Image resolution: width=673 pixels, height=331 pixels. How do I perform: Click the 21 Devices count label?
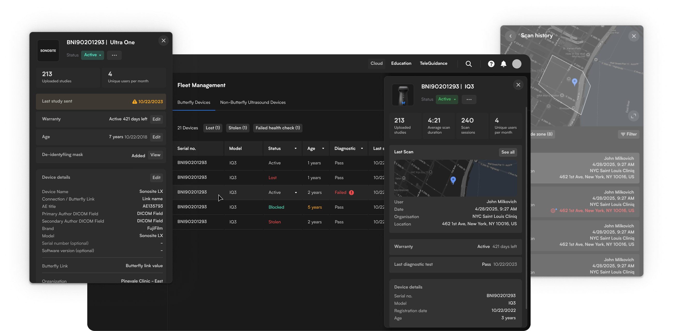coord(187,128)
